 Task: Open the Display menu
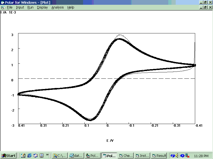tap(42, 7)
